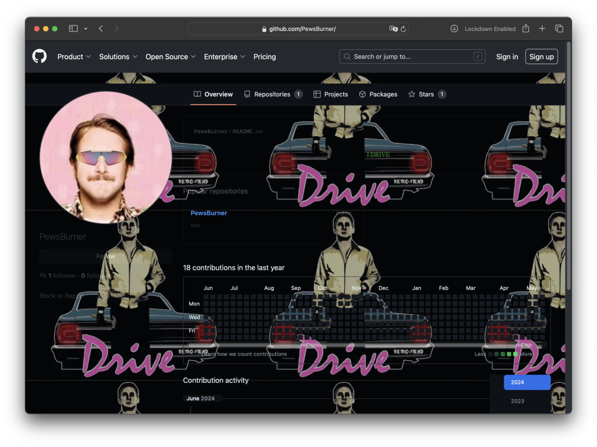Switch to the Projects tab
Image resolution: width=597 pixels, height=447 pixels.
[331, 94]
